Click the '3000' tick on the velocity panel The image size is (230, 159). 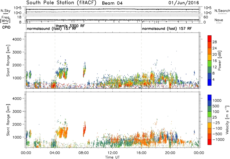(17, 111)
